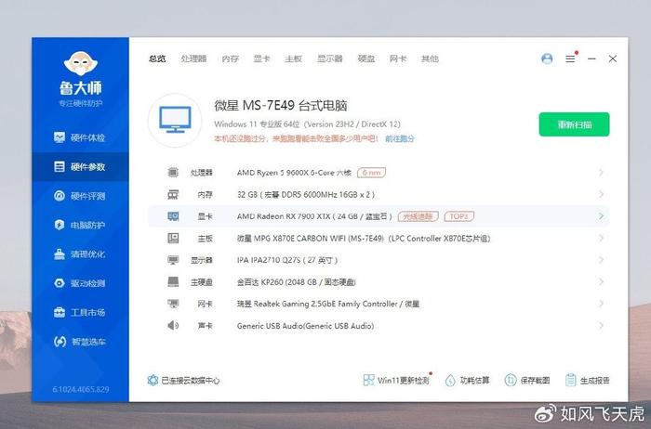
Task: Click the 鲁大师 mascot logo
Action: pyautogui.click(x=81, y=63)
